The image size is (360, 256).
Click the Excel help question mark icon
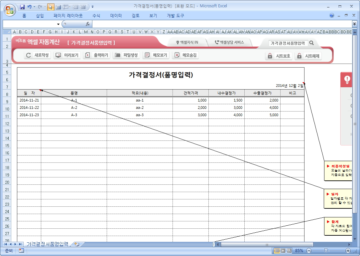pyautogui.click(x=332, y=16)
